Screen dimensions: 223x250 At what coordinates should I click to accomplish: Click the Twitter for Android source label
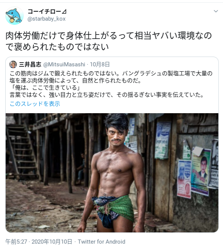pos(102,242)
